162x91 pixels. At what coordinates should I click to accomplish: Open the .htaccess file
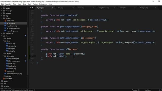pyautogui.click(x=8, y=76)
